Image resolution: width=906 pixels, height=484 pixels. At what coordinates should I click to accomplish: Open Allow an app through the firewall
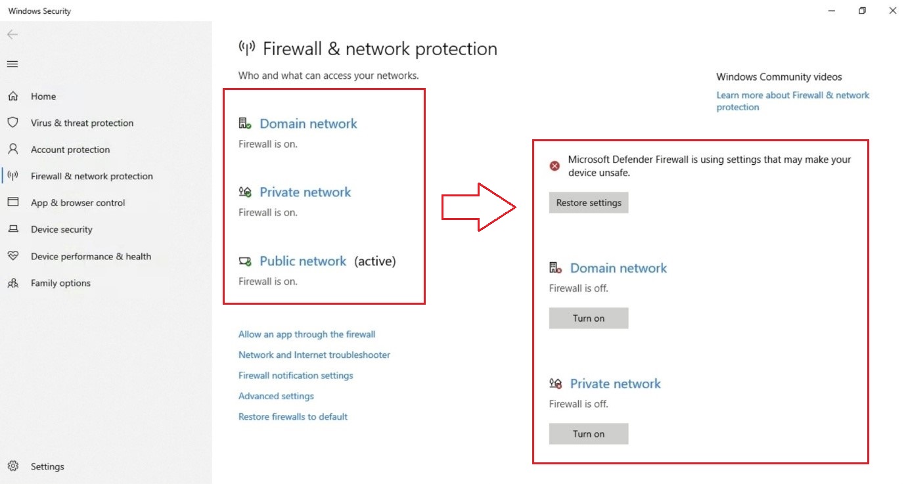point(307,334)
